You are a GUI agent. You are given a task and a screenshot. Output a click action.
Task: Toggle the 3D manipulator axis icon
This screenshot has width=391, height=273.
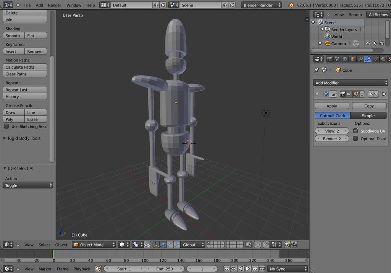pyautogui.click(x=156, y=245)
